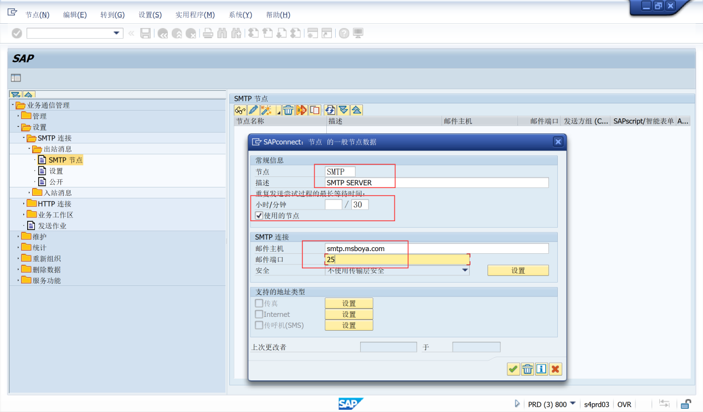Click the red X cancel icon in dialog footer
The height and width of the screenshot is (412, 703).
point(555,369)
